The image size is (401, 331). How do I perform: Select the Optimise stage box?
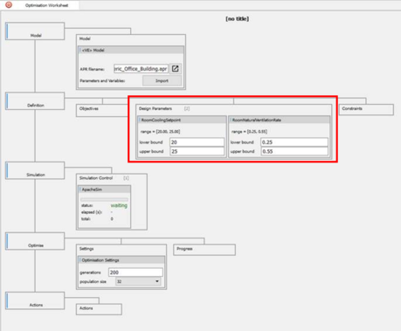pos(35,241)
